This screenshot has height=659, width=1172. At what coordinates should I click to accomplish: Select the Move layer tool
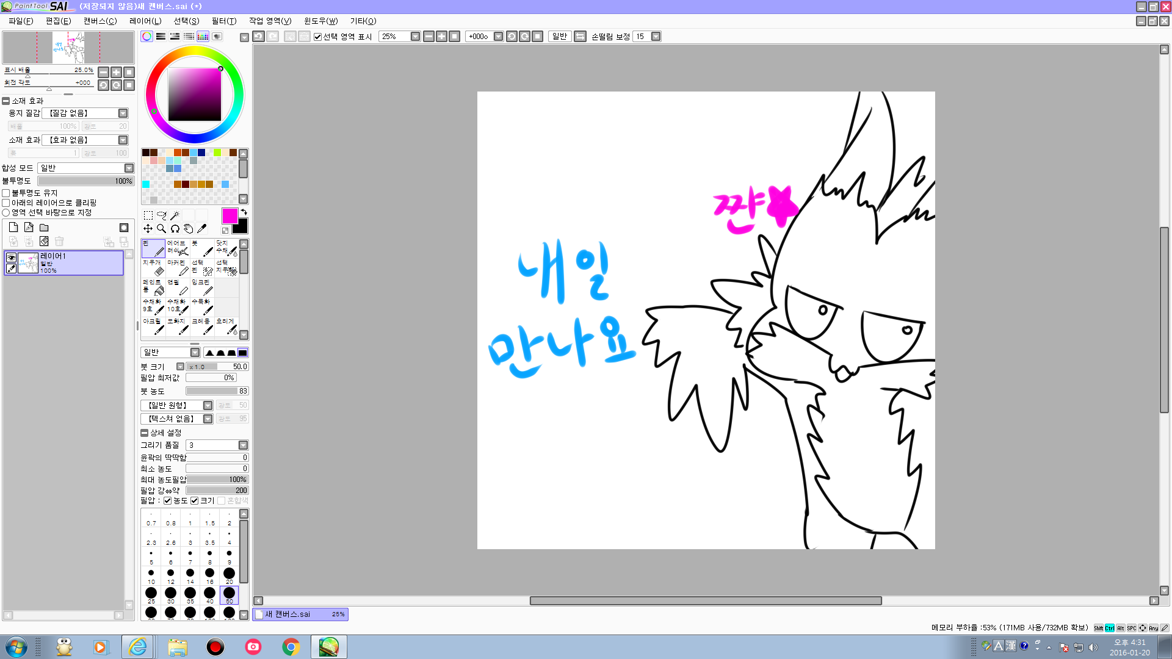(x=148, y=229)
